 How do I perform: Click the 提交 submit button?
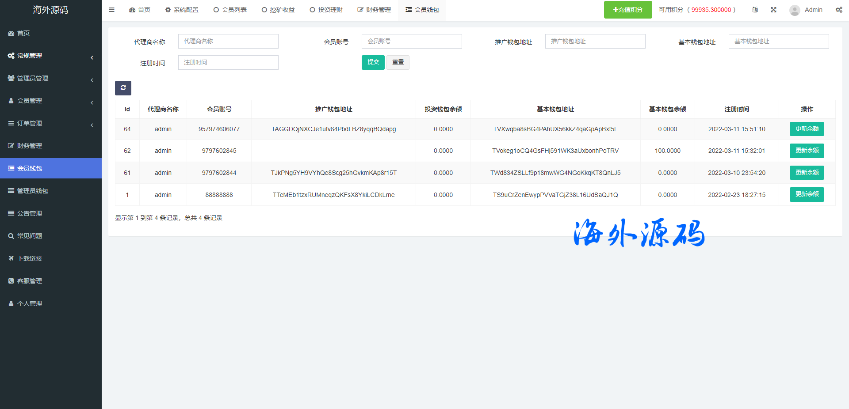click(373, 62)
